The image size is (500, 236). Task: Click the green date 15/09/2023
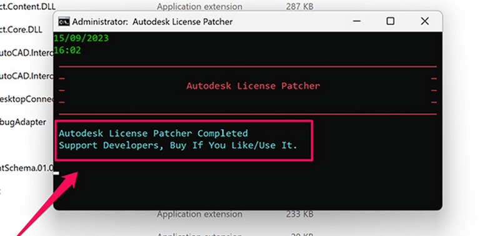pyautogui.click(x=81, y=38)
